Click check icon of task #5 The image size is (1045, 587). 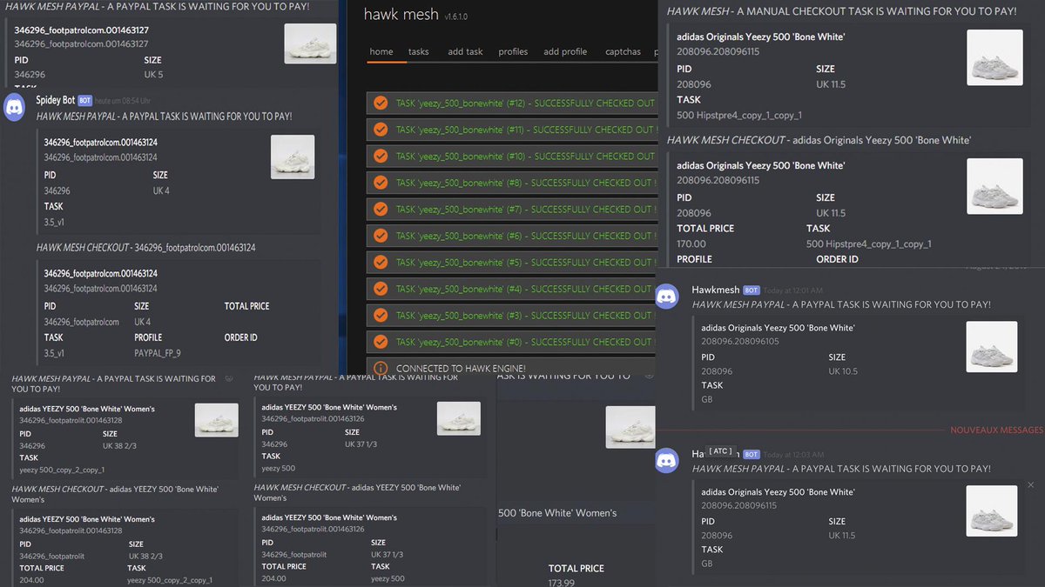click(381, 262)
